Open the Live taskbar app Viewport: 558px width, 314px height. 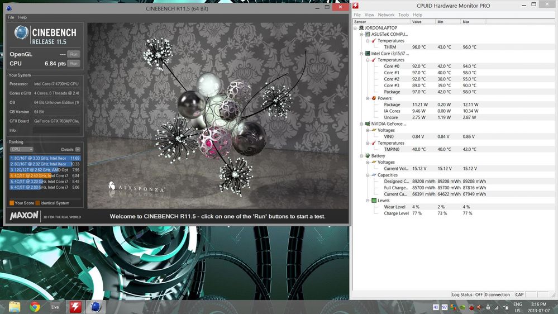coord(55,307)
